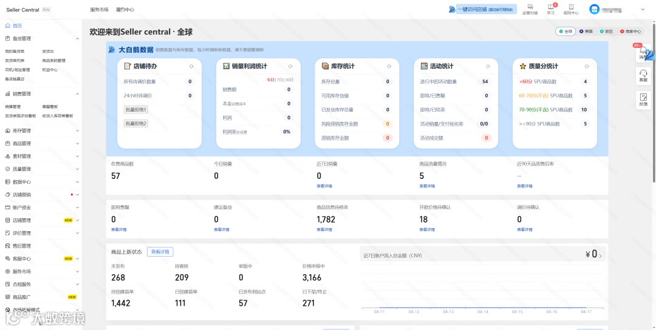Click the 3,166 价格申报中 count
656x330 pixels.
(x=312, y=278)
